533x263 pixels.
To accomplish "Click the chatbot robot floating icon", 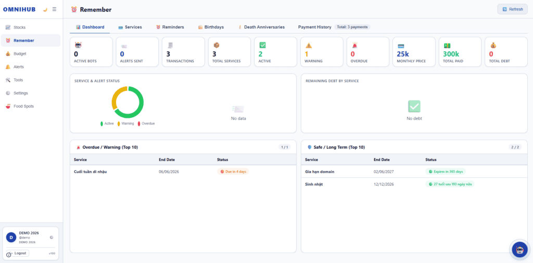I will pos(520,250).
